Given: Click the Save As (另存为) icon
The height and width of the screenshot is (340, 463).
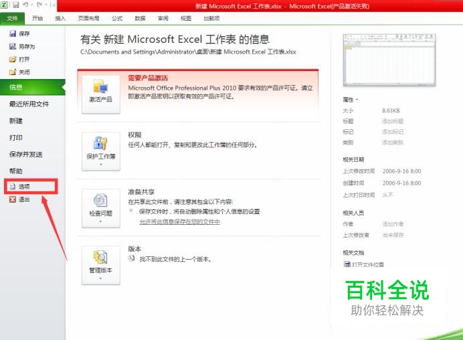Looking at the screenshot, I should (x=13, y=46).
